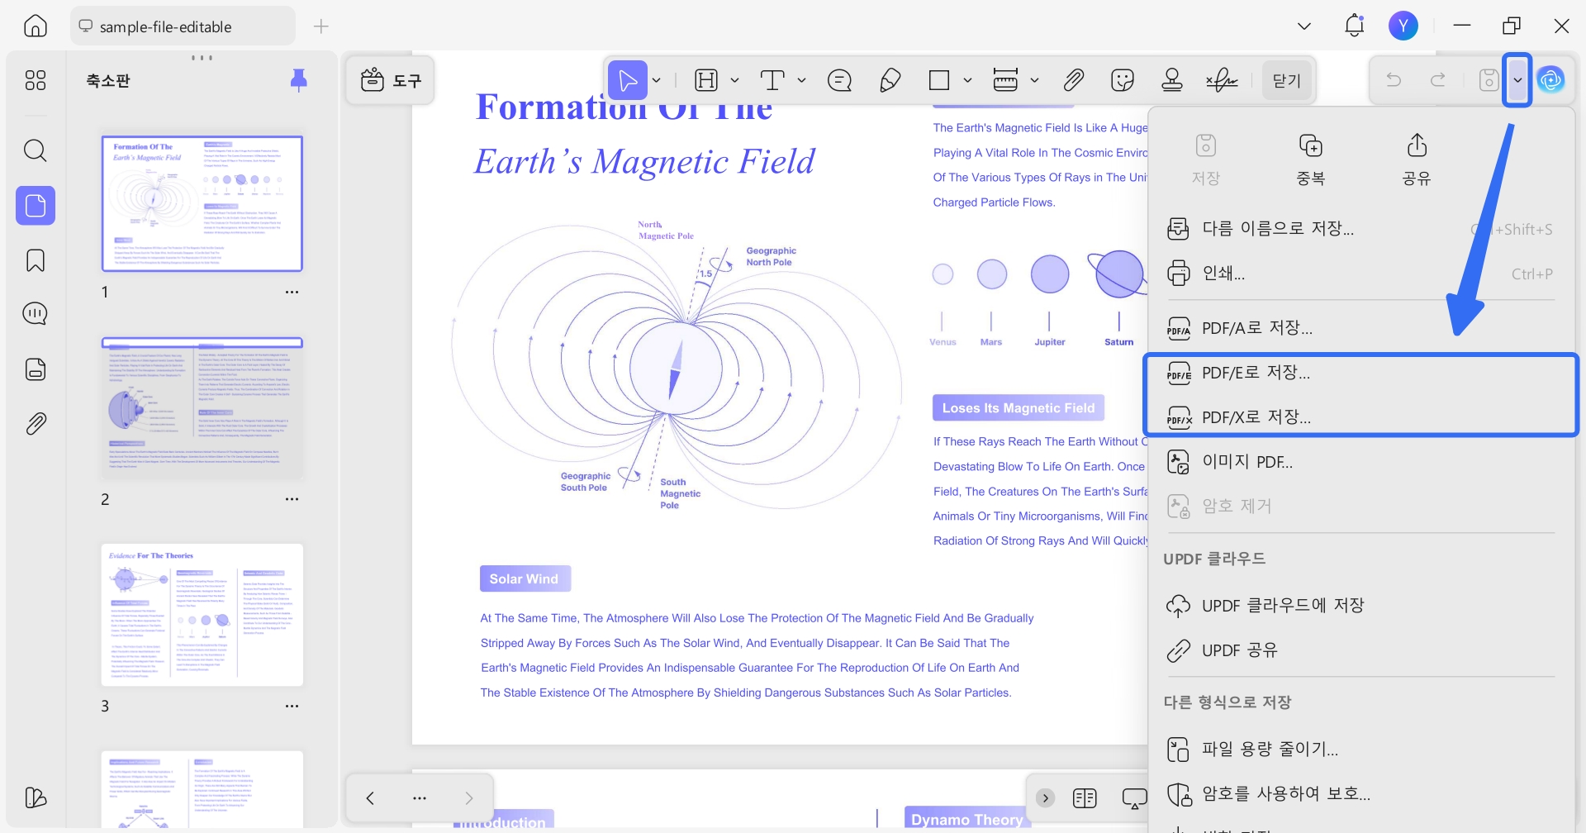Expand the highlight tool dropdown arrow
1586x833 pixels.
734,80
